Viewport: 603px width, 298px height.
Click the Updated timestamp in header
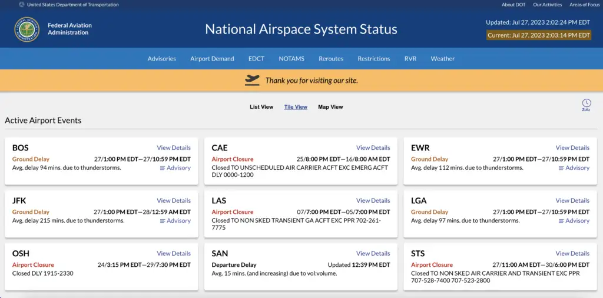pyautogui.click(x=538, y=23)
